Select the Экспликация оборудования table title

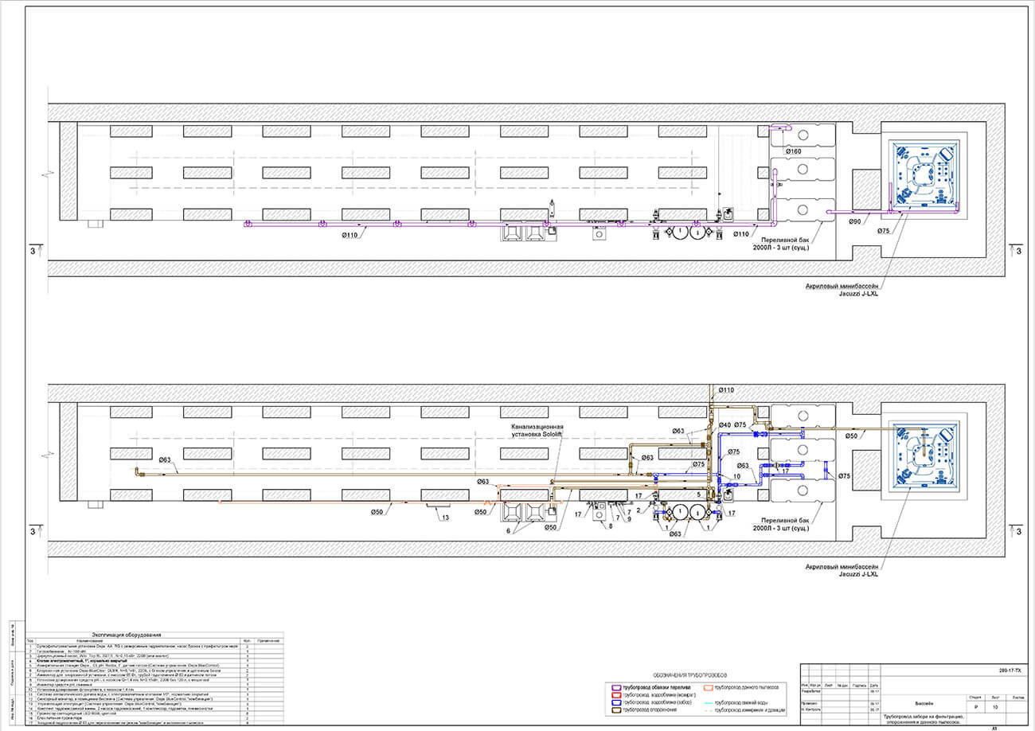coord(128,635)
